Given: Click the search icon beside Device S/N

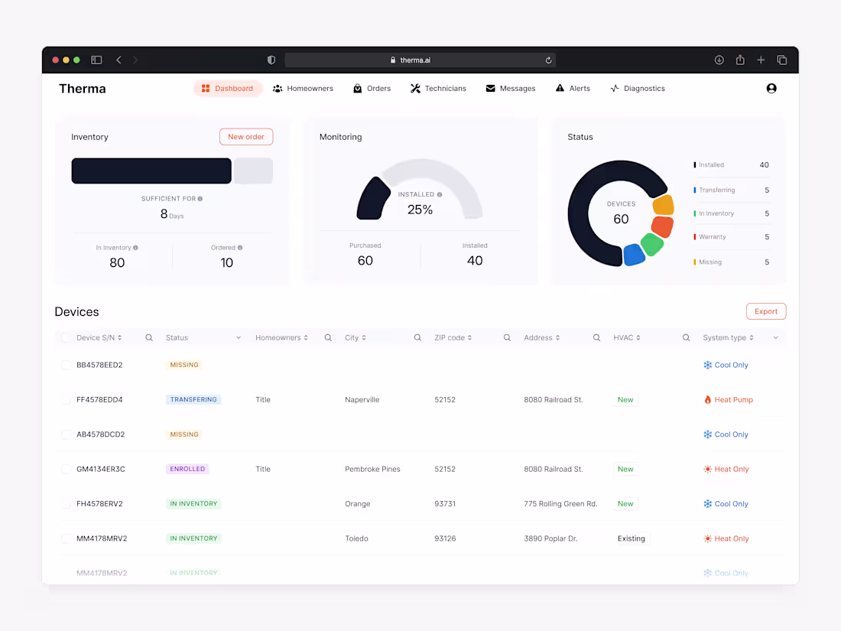Looking at the screenshot, I should [x=148, y=337].
